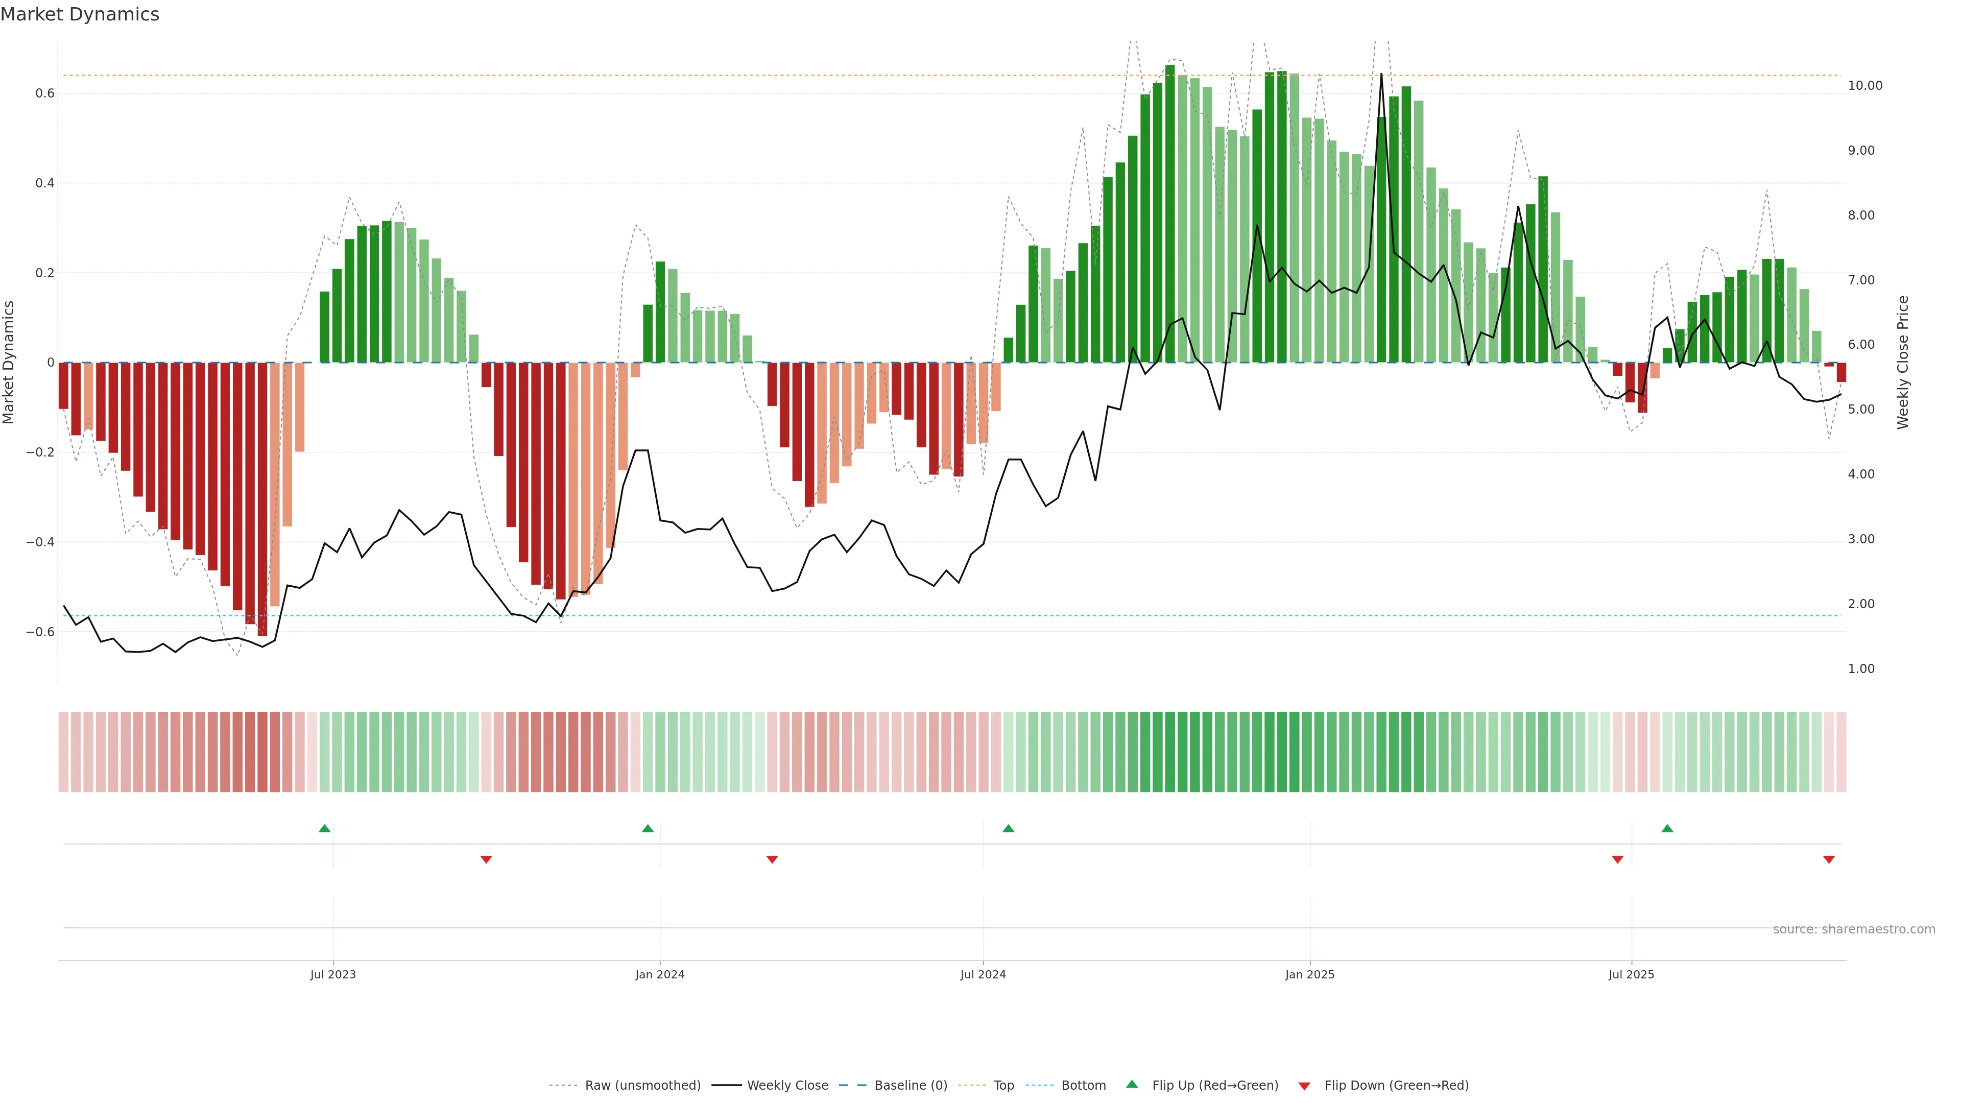Click the red flip-down marker just before Jul 2025
Screen dimensions: 1961x1103
(1618, 859)
